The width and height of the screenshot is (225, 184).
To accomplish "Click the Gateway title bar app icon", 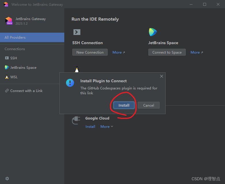I will click(6, 4).
